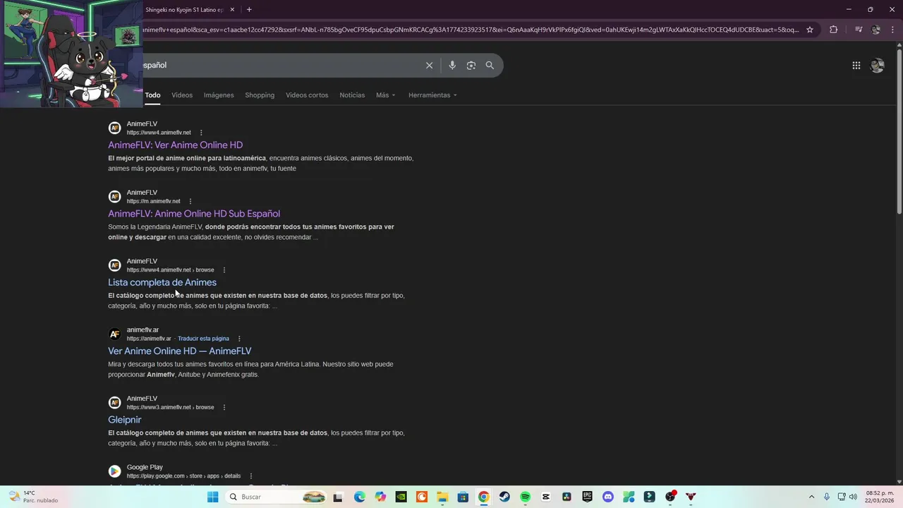The image size is (903, 508).
Task: Open a new browser tab
Action: coord(249,10)
